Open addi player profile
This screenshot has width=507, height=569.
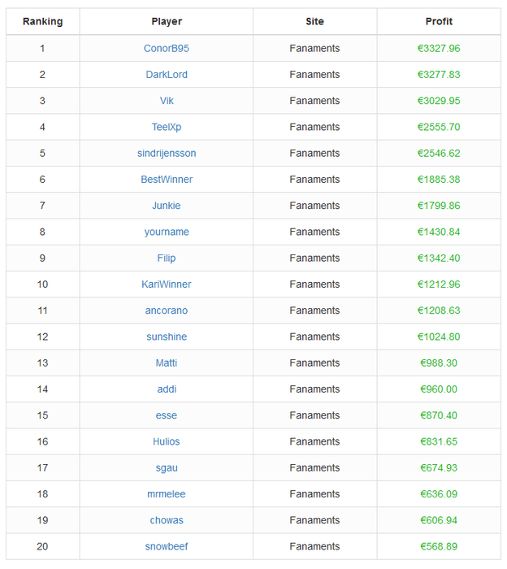click(x=167, y=389)
